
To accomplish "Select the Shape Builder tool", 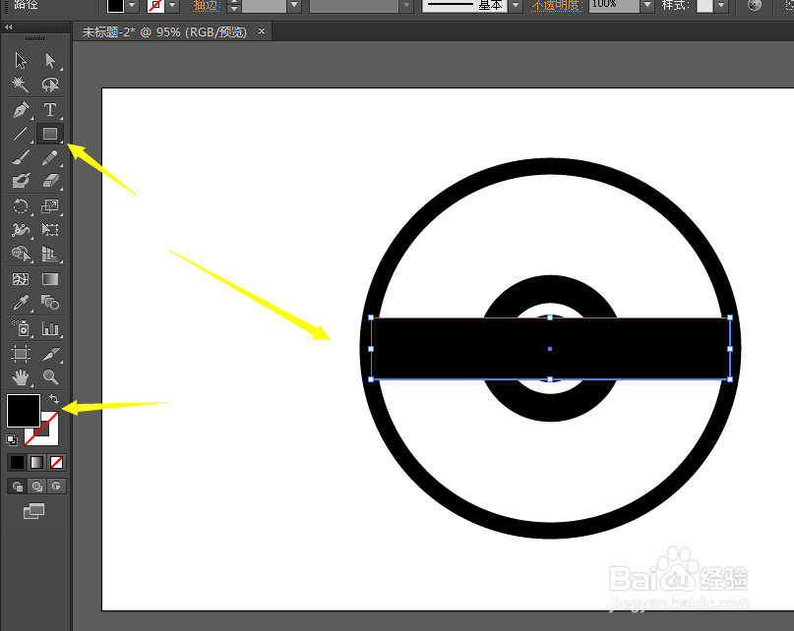I will pyautogui.click(x=21, y=254).
